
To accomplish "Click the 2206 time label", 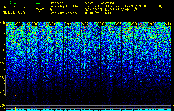I will tap(101, 24).
